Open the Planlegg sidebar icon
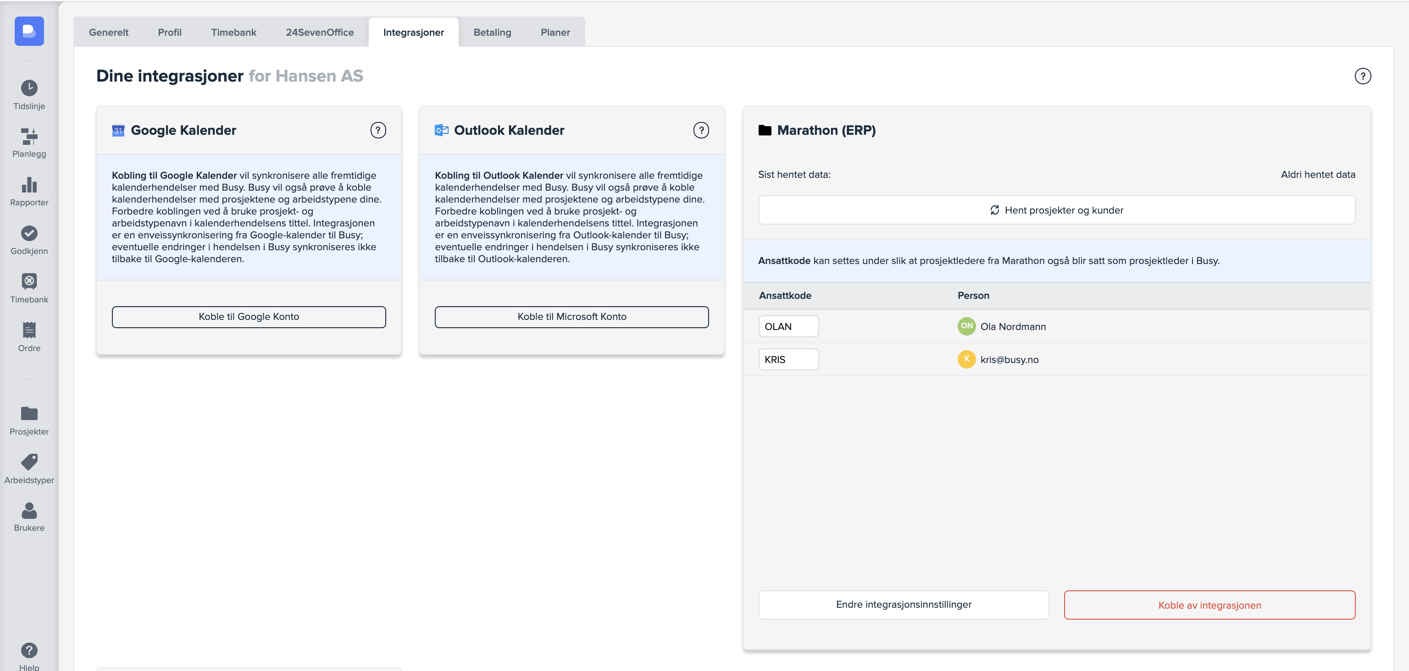 [29, 136]
